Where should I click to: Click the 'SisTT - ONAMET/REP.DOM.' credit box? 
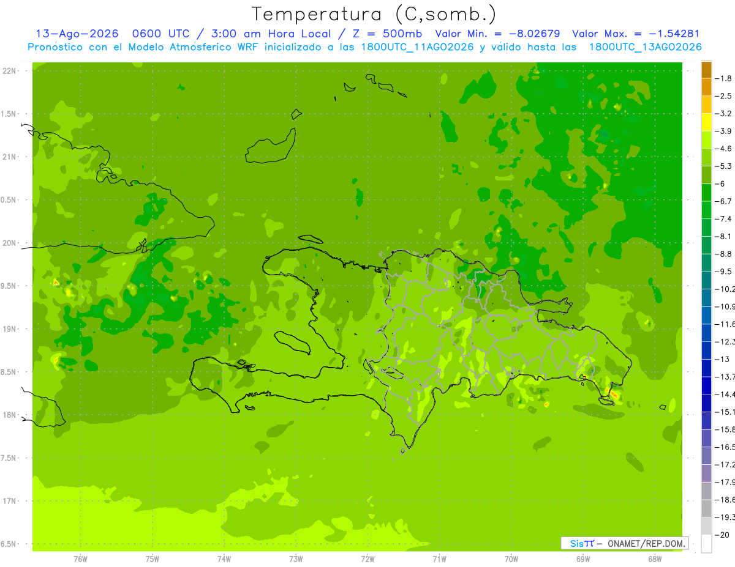click(x=625, y=543)
